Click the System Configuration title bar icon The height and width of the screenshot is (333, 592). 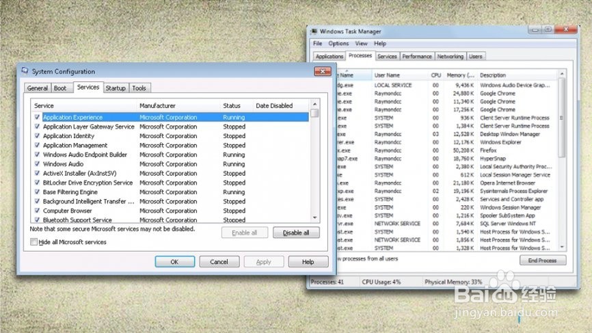pos(25,71)
